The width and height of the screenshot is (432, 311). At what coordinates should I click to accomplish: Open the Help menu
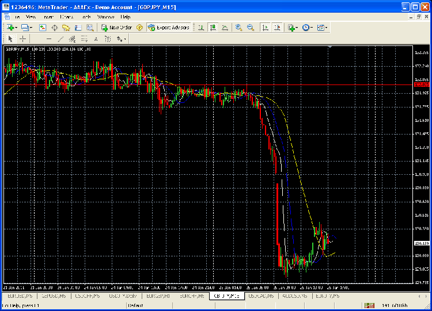(126, 17)
